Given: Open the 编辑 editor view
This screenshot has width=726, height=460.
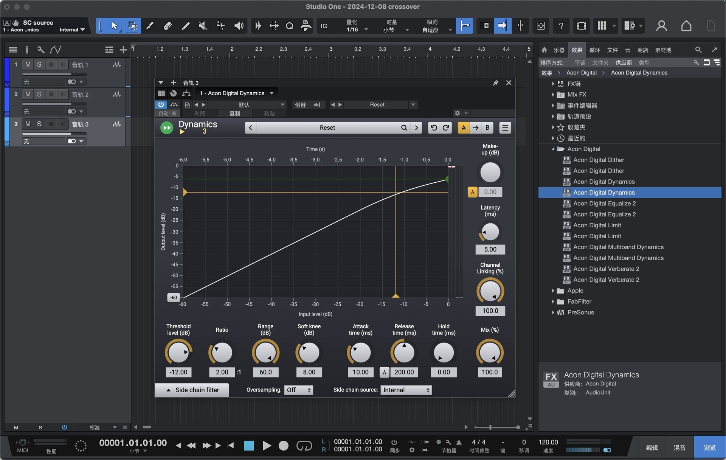Looking at the screenshot, I should [652, 448].
